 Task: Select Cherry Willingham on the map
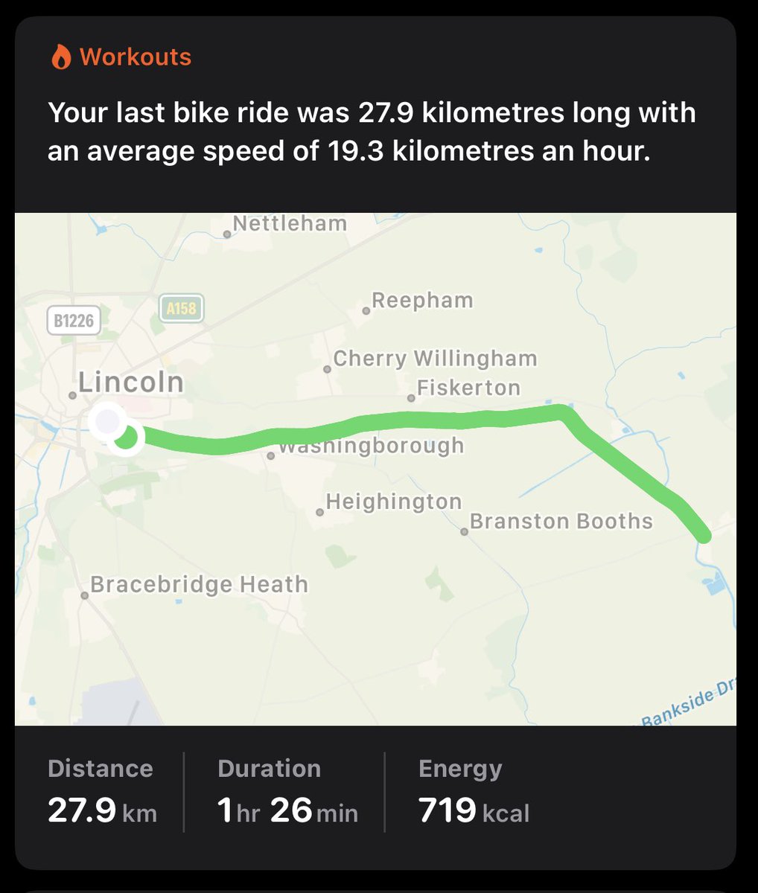coord(434,359)
